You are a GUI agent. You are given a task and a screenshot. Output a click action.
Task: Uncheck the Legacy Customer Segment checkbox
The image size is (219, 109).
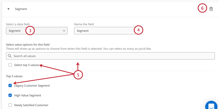point(10,85)
